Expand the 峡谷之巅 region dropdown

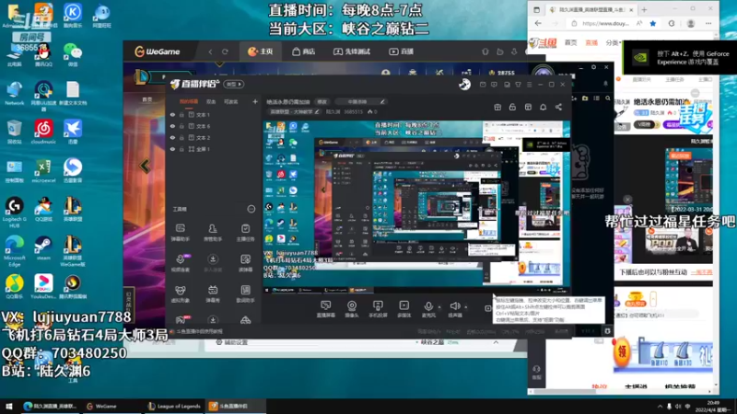[496, 342]
